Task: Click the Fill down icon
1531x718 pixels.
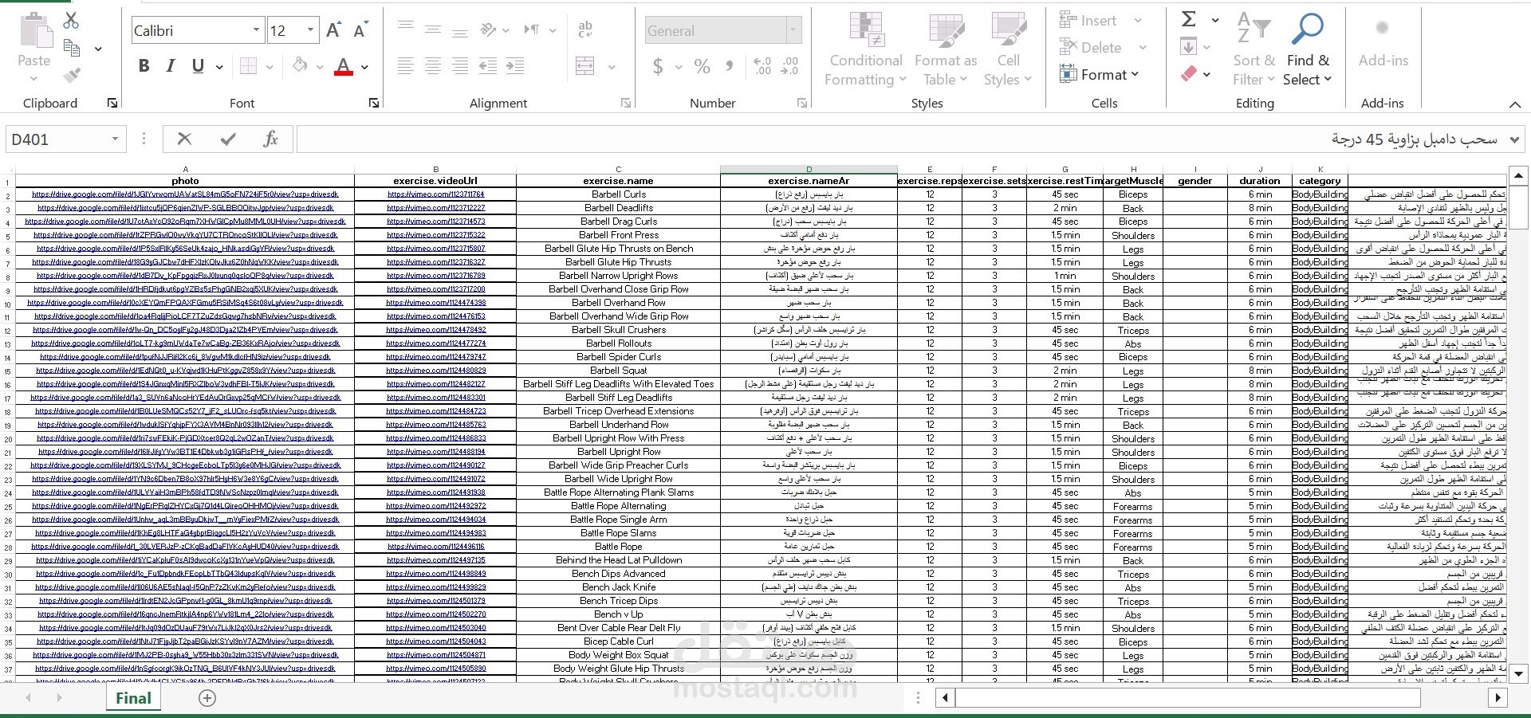Action: tap(1188, 47)
